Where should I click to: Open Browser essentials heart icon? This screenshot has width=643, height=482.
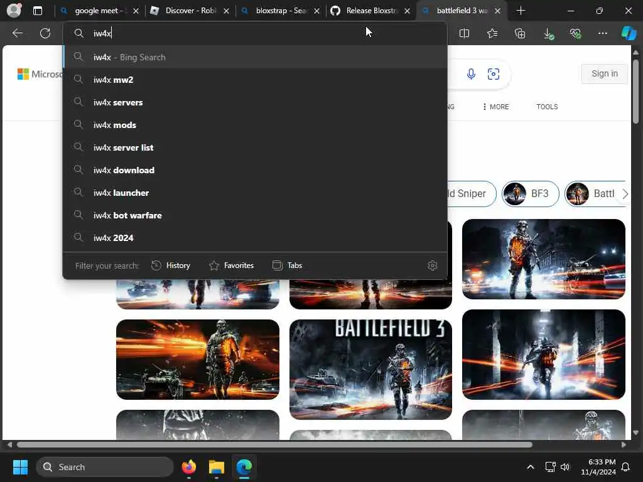pos(575,34)
